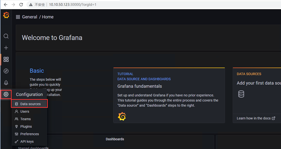Click the not-secure warning triangle icon
This screenshot has width=281, height=149.
point(31,5)
